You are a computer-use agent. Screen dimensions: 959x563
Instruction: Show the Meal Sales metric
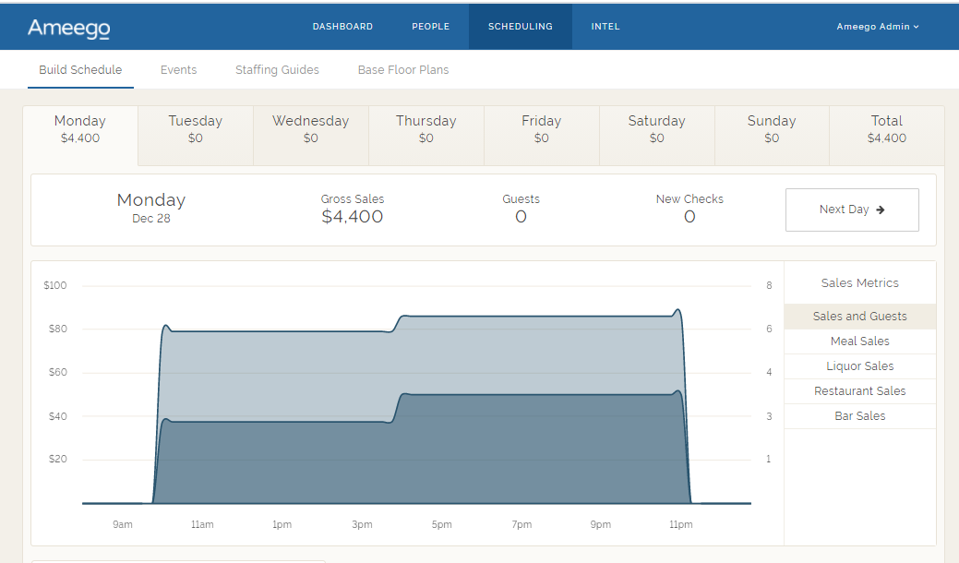[x=859, y=341]
